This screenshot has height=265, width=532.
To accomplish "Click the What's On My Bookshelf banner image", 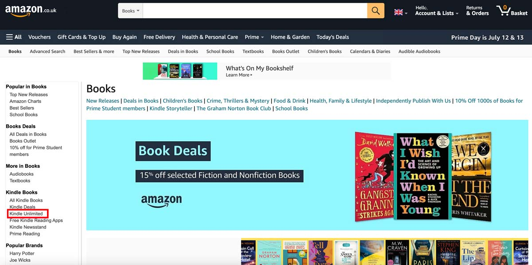I will (x=180, y=71).
